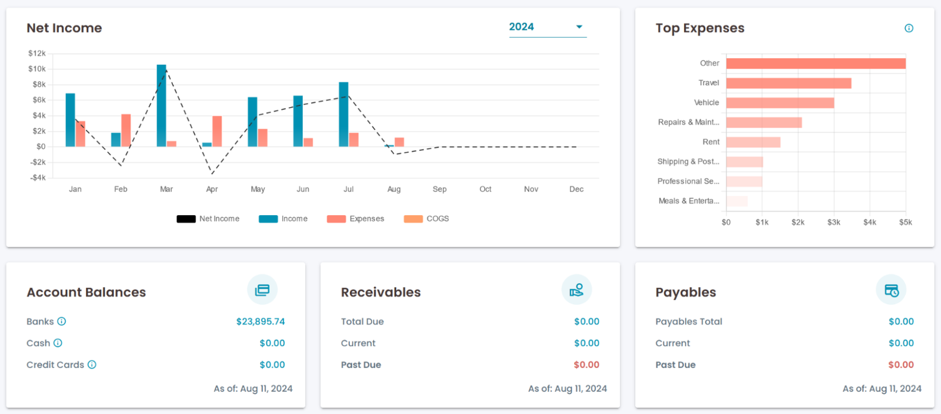Click the Payables card-clock icon
The width and height of the screenshot is (941, 414).
891,290
